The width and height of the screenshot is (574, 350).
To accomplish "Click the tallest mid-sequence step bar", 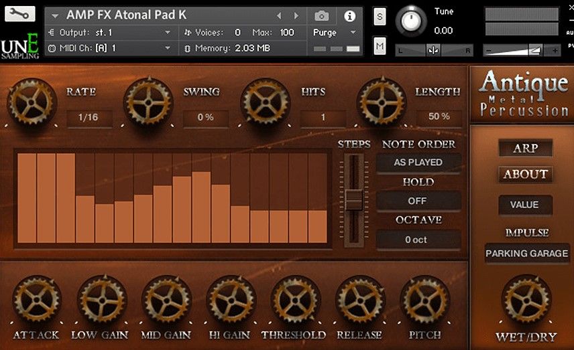I will pos(201,207).
